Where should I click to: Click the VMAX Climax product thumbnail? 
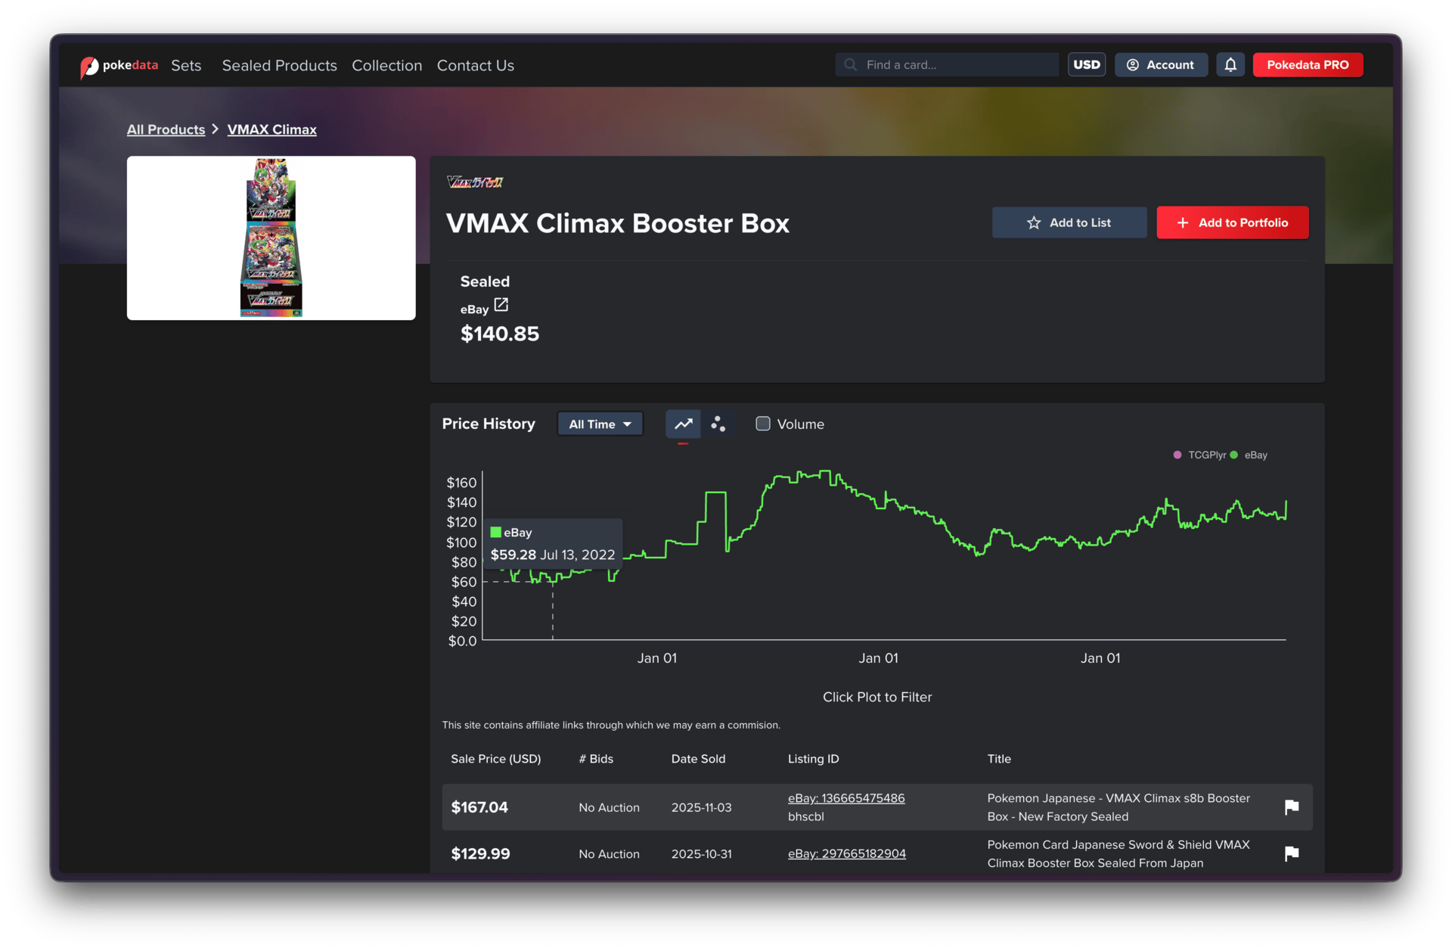click(x=271, y=238)
